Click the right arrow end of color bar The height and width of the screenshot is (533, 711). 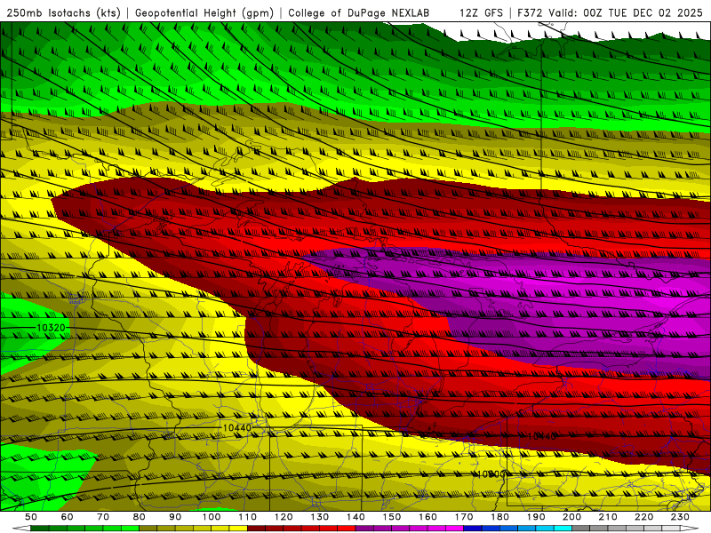coord(688,529)
